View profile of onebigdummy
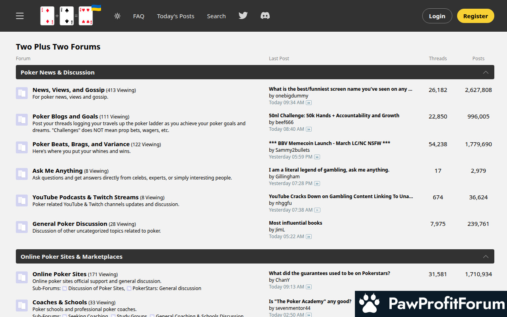 (x=292, y=96)
